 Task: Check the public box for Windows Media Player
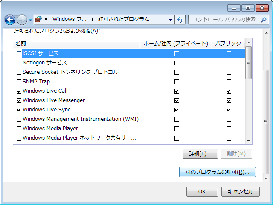click(x=229, y=129)
